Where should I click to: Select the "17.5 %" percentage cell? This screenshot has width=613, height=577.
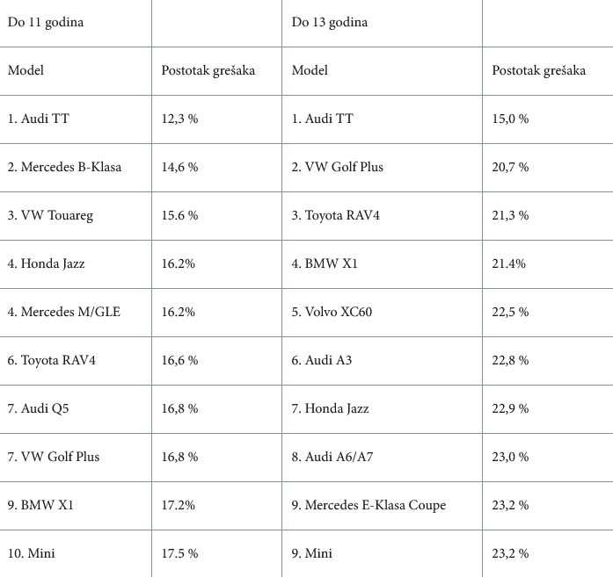coord(180,553)
